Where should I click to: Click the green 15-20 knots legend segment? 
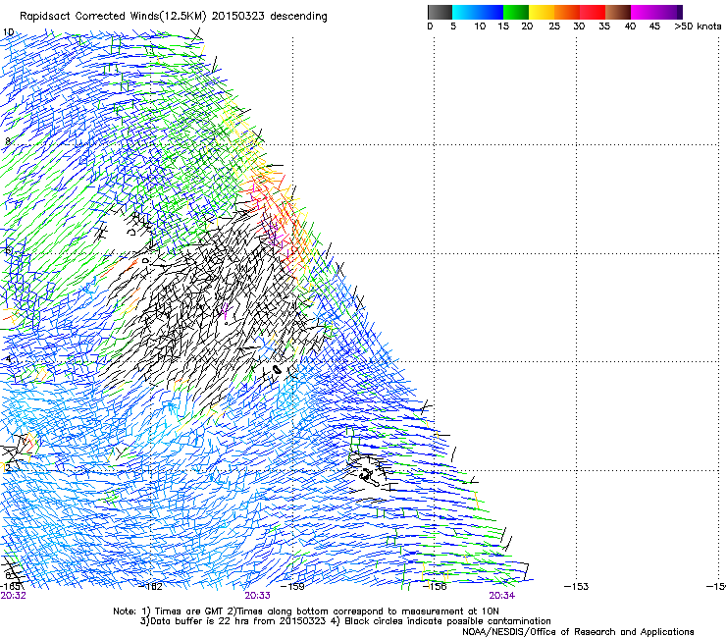[516, 12]
